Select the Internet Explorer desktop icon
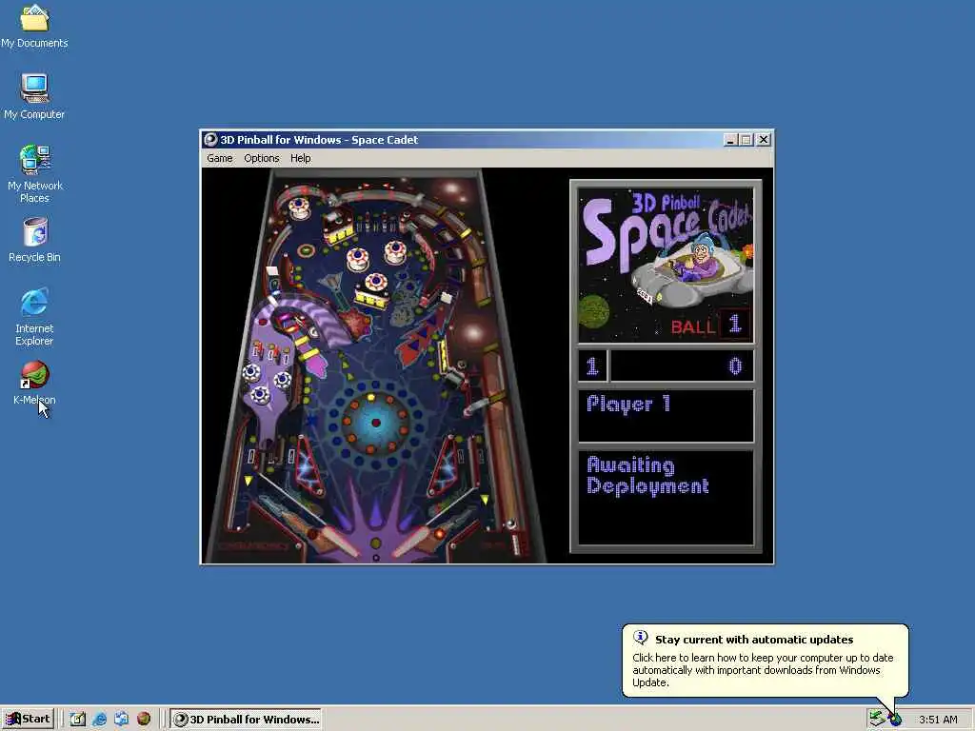Viewport: 975px width, 731px height. 34,317
